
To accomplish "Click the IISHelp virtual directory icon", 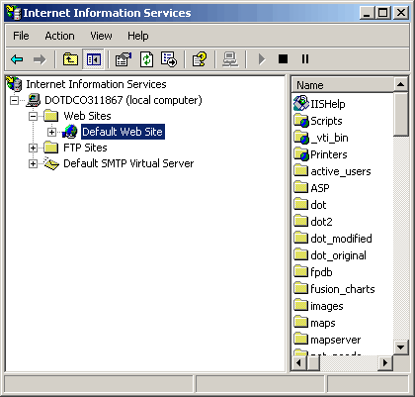I will pyautogui.click(x=301, y=103).
